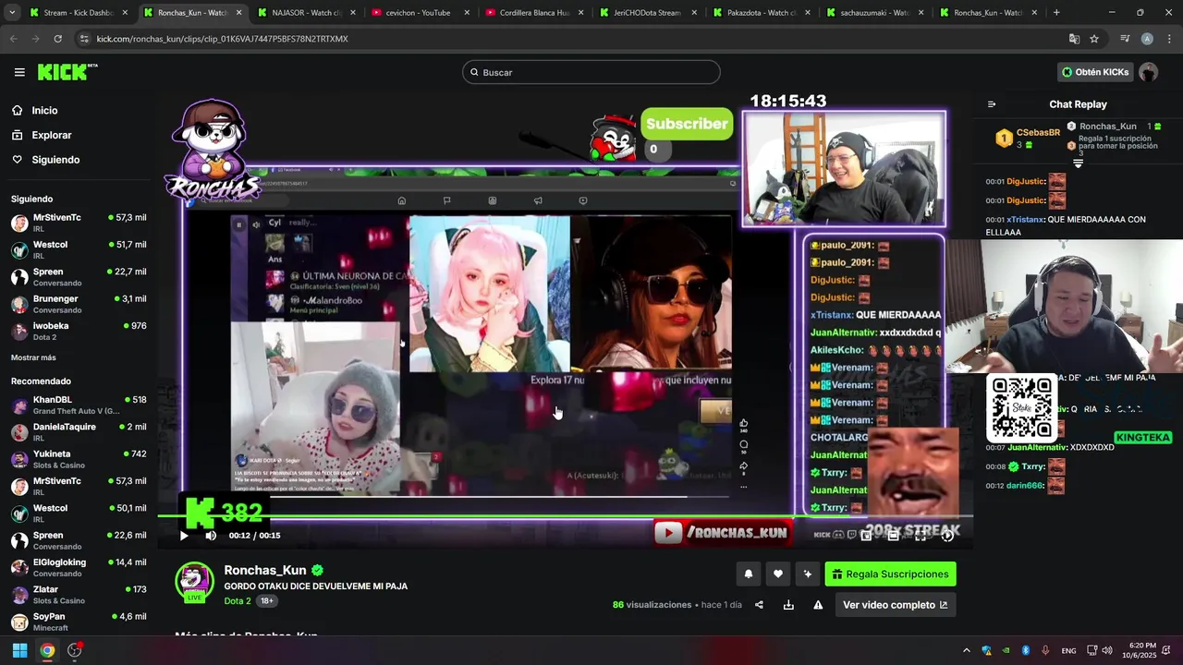Open a new browser tab
The image size is (1183, 665).
[1056, 13]
